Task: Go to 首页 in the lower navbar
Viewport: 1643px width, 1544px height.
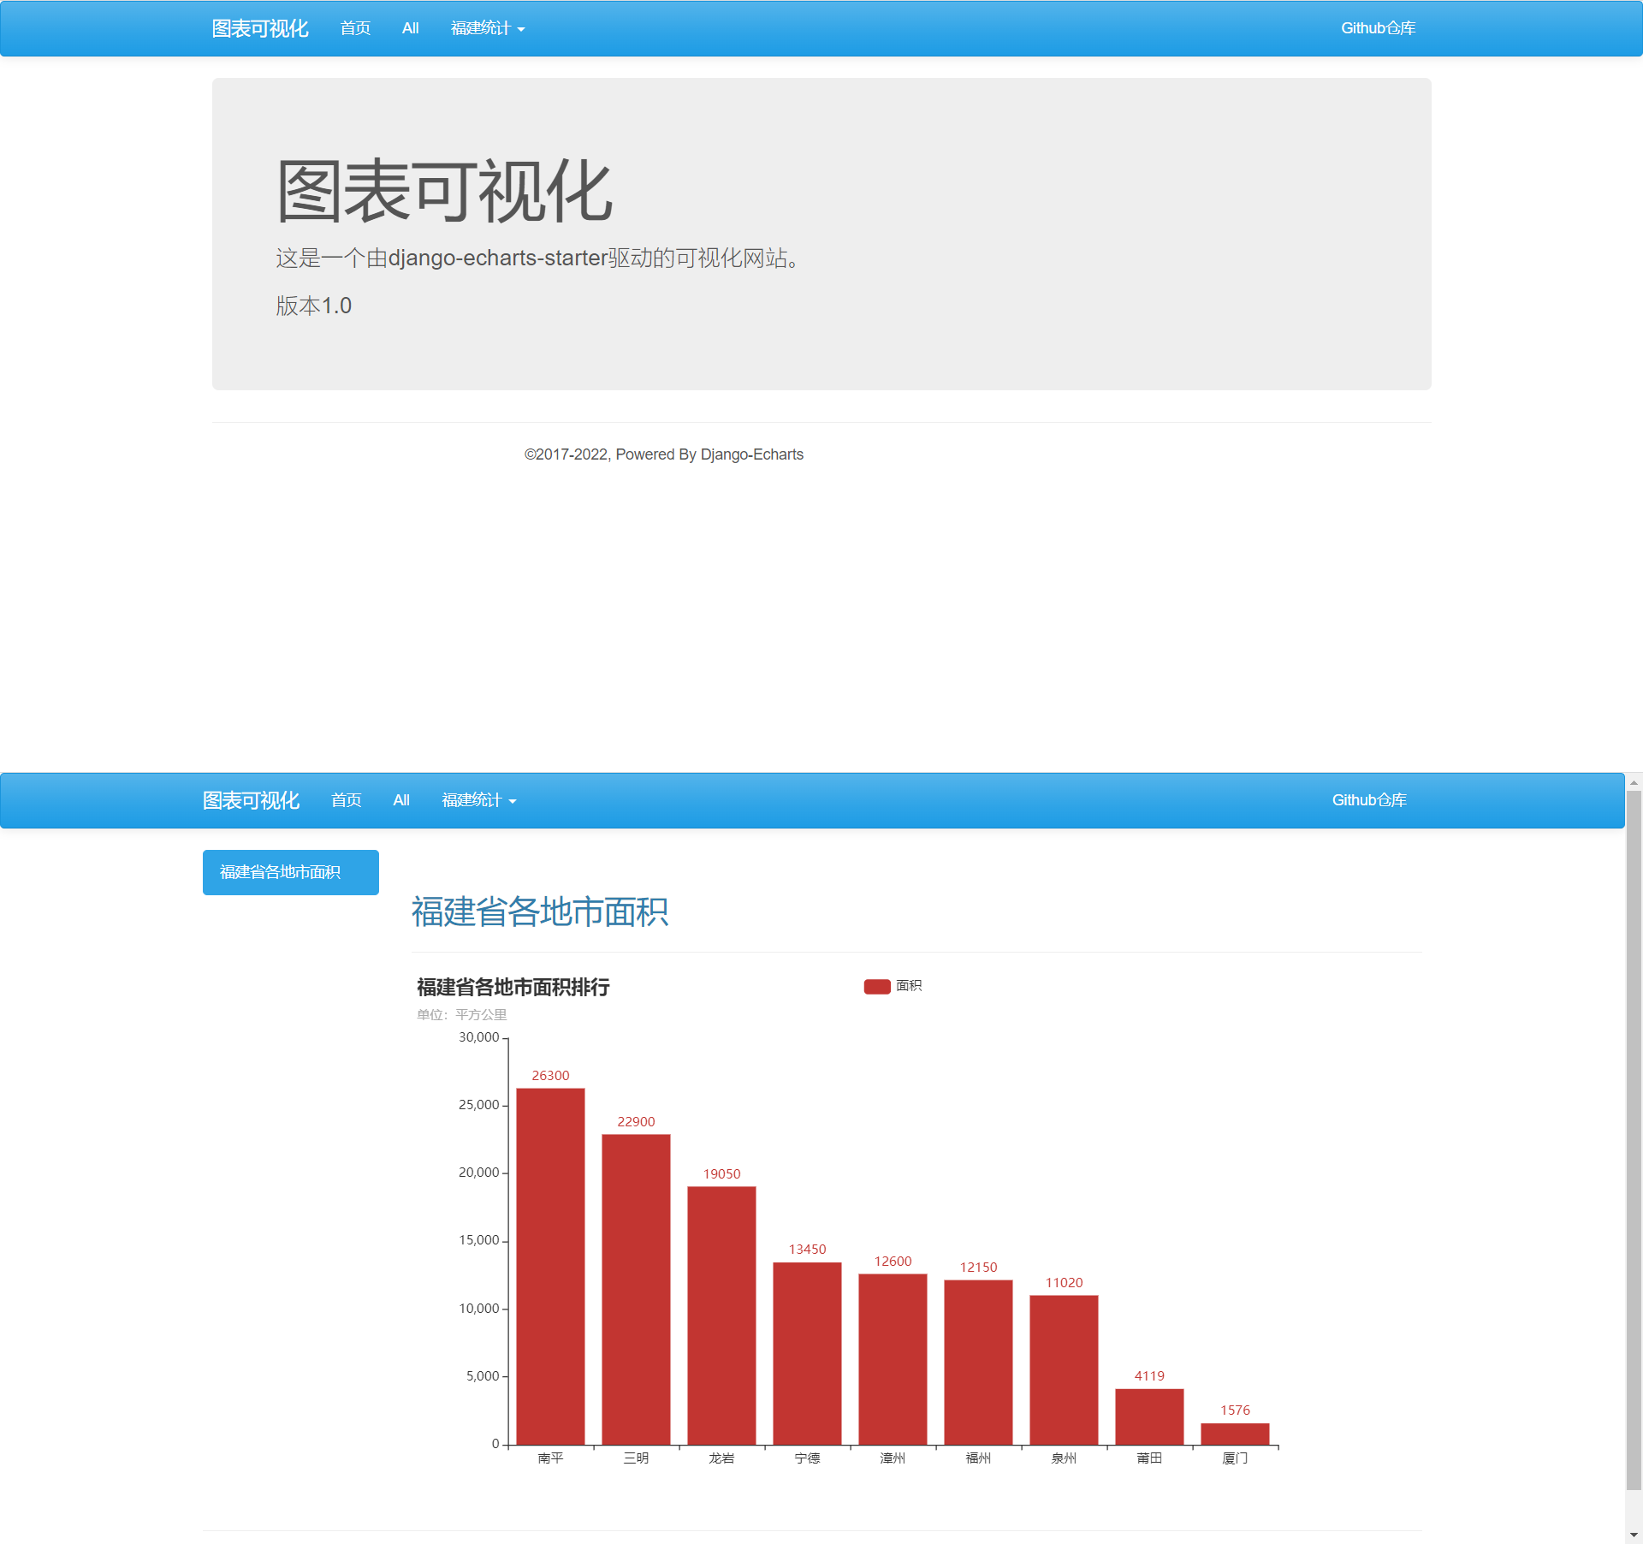Action: click(346, 800)
